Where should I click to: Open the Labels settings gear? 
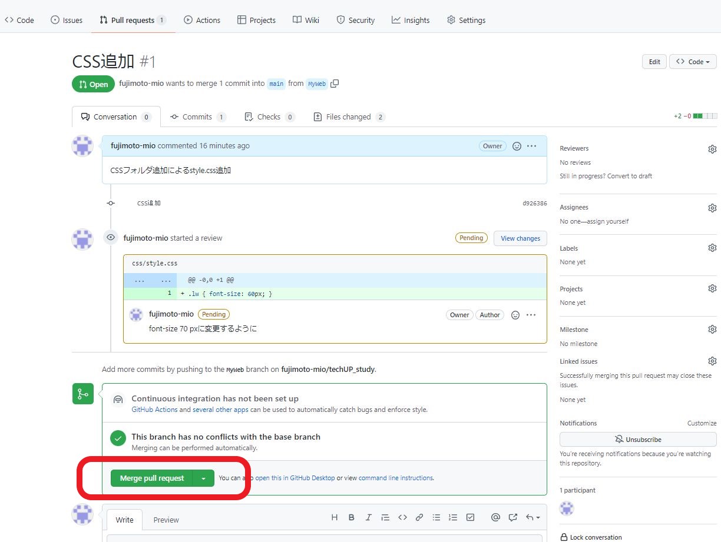(712, 248)
